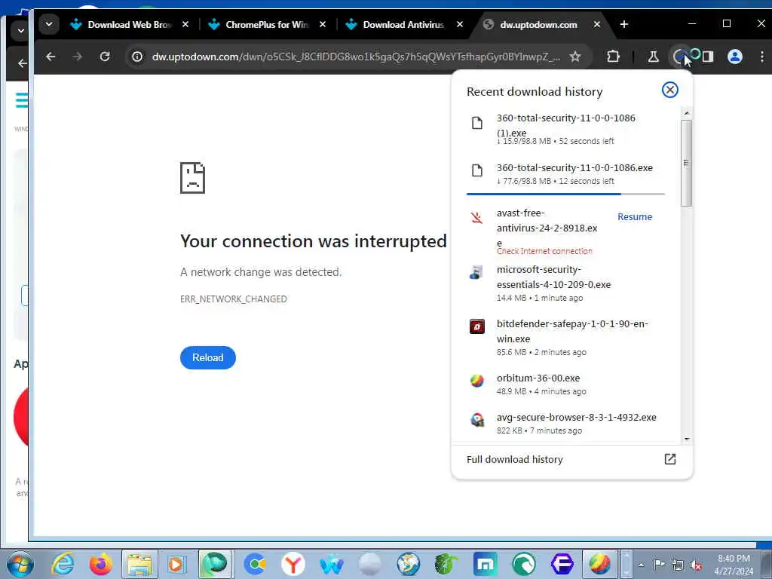
Task: Open microsoft-security-essentials-4-10-209-0.exe download
Action: click(x=565, y=283)
